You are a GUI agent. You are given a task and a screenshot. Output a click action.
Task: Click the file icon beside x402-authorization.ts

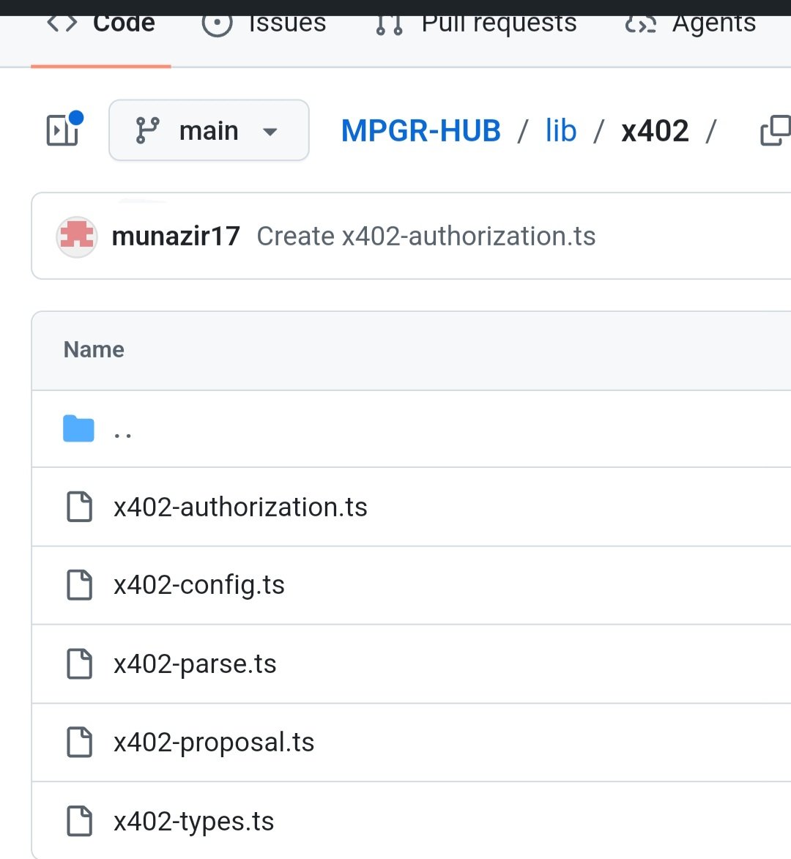click(79, 506)
